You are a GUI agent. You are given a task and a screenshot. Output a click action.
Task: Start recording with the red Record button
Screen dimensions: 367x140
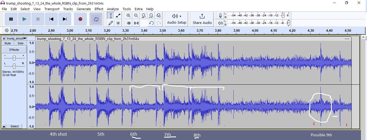pos(80,19)
